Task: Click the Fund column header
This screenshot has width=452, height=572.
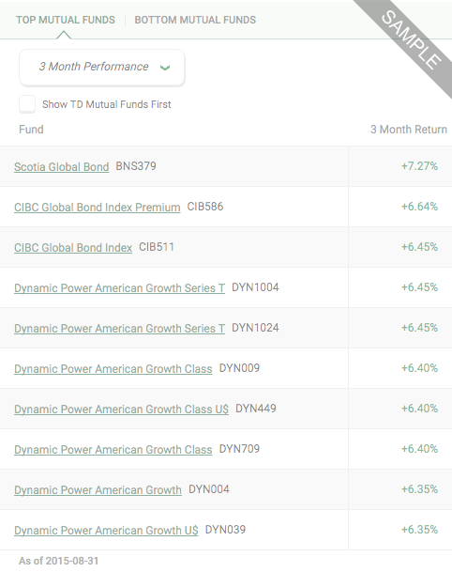Action: pyautogui.click(x=31, y=130)
